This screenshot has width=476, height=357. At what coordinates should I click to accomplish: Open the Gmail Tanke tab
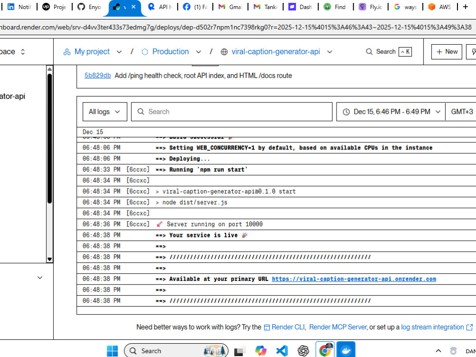tap(266, 7)
